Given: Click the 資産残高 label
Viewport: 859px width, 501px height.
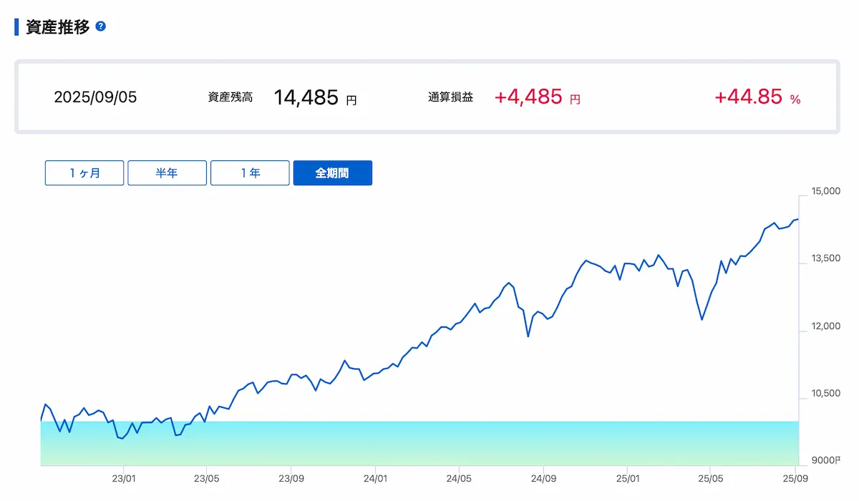Looking at the screenshot, I should tap(230, 98).
